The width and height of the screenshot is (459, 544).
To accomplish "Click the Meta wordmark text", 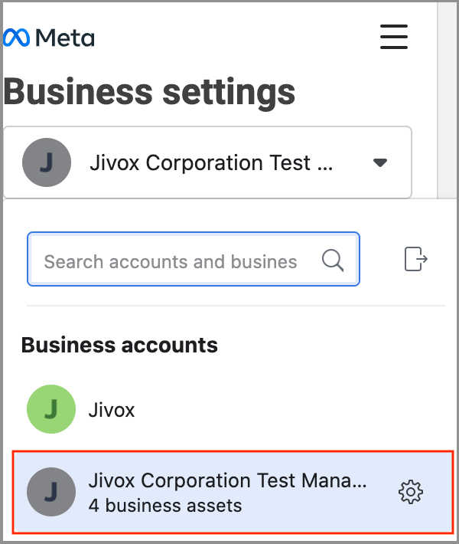I will (65, 38).
